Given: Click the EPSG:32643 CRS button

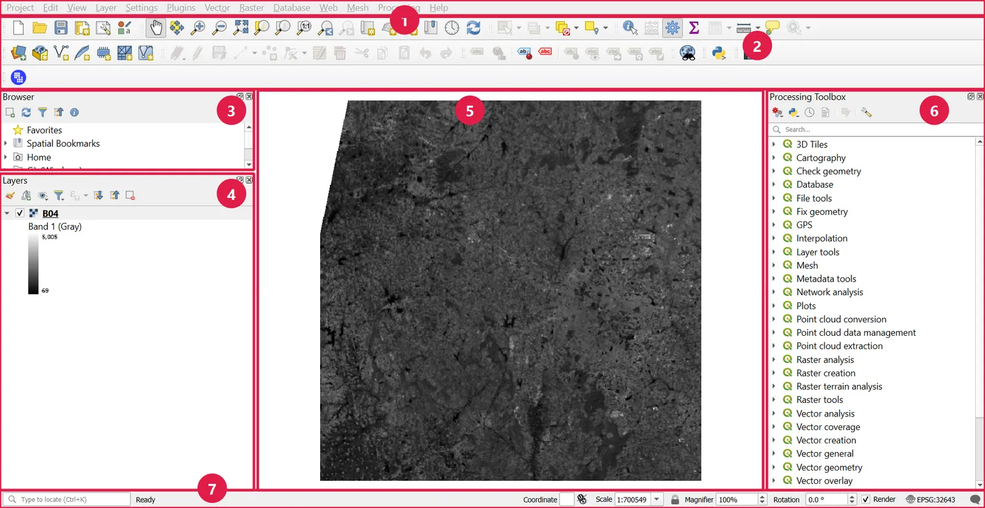Looking at the screenshot, I should tap(930, 499).
